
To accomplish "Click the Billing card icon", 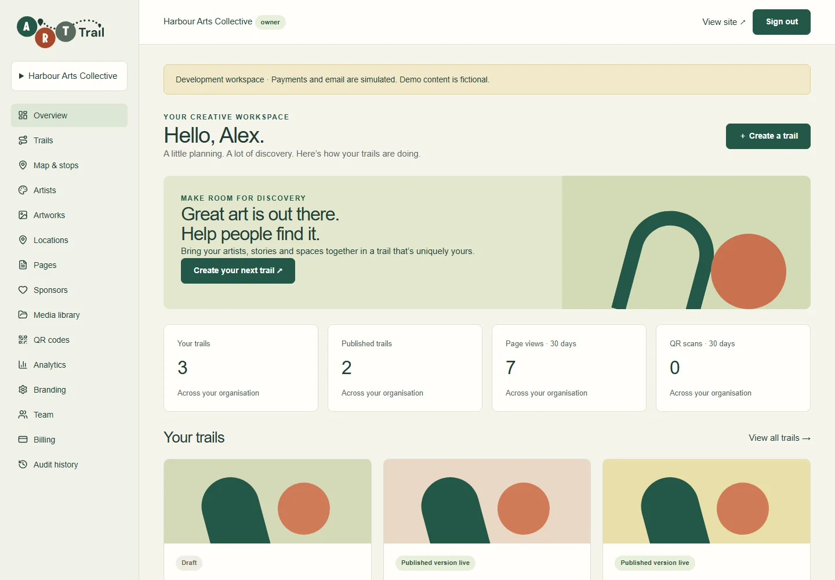I will point(23,440).
